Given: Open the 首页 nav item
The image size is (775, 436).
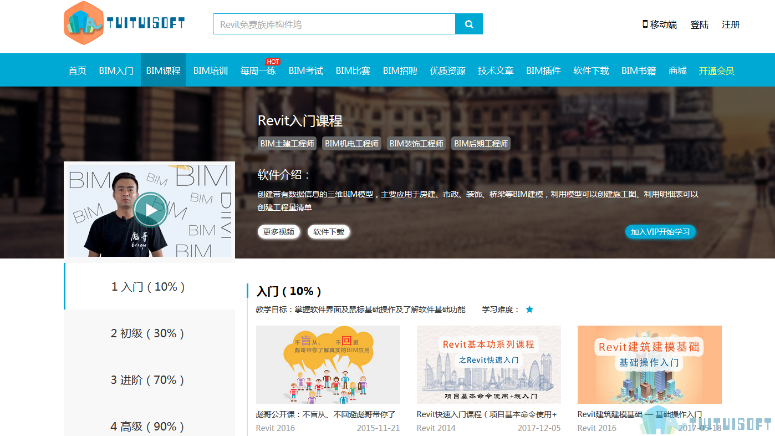Looking at the screenshot, I should click(77, 70).
